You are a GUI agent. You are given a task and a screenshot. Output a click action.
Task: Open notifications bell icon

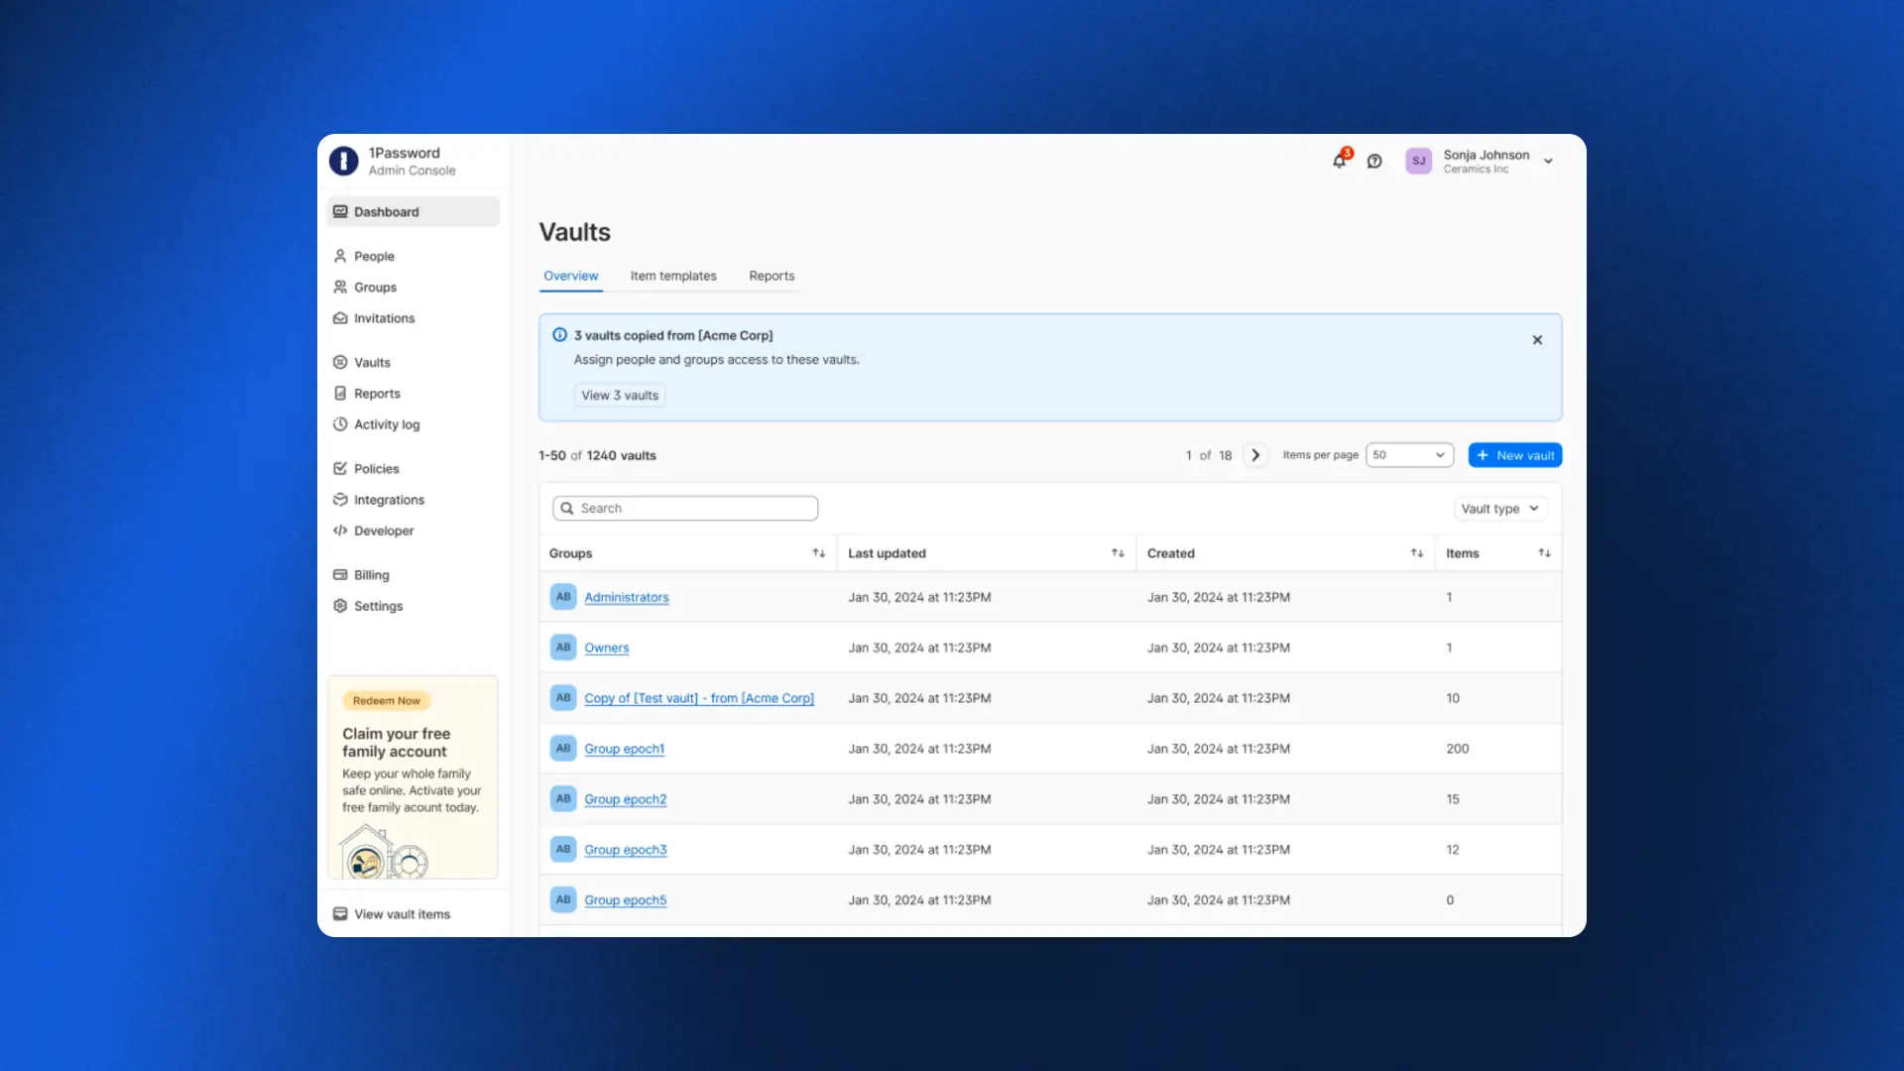1340,161
